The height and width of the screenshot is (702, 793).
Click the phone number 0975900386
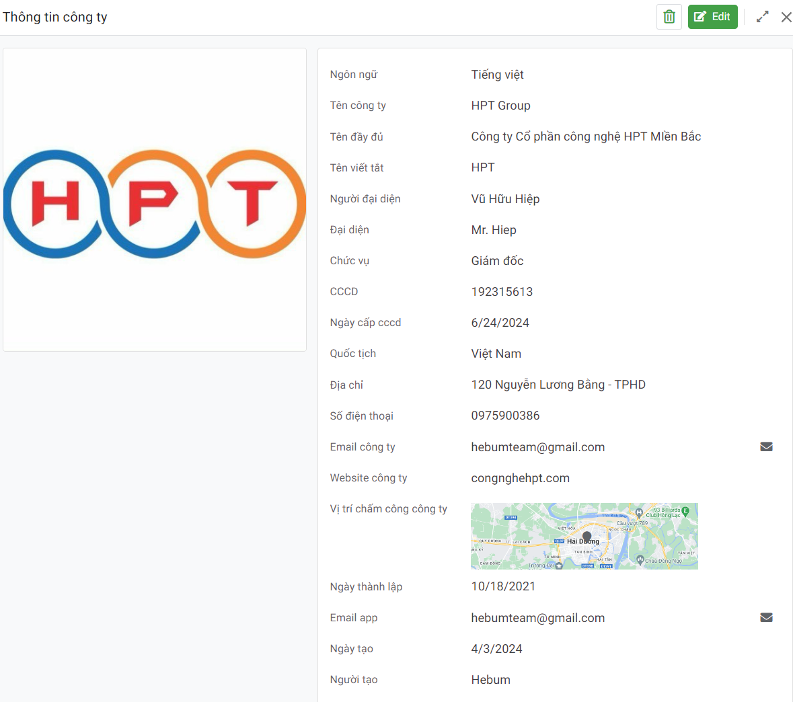click(x=505, y=416)
